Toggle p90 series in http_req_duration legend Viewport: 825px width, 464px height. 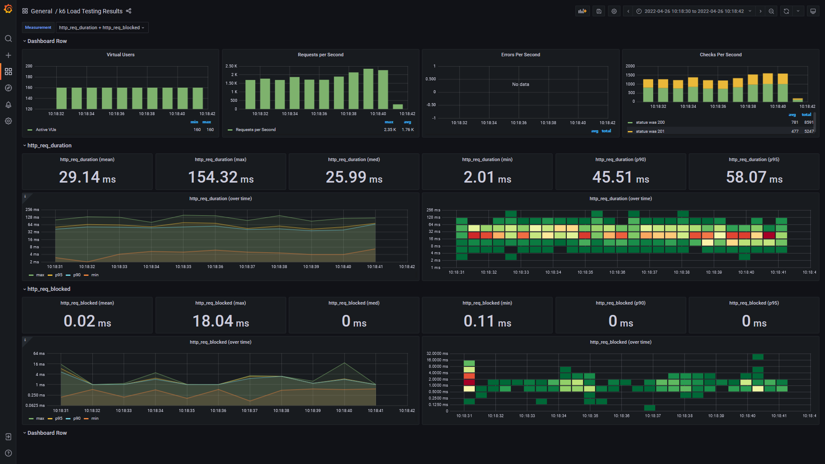(77, 275)
